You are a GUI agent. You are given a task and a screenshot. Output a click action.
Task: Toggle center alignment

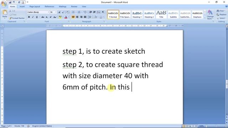[77, 17]
